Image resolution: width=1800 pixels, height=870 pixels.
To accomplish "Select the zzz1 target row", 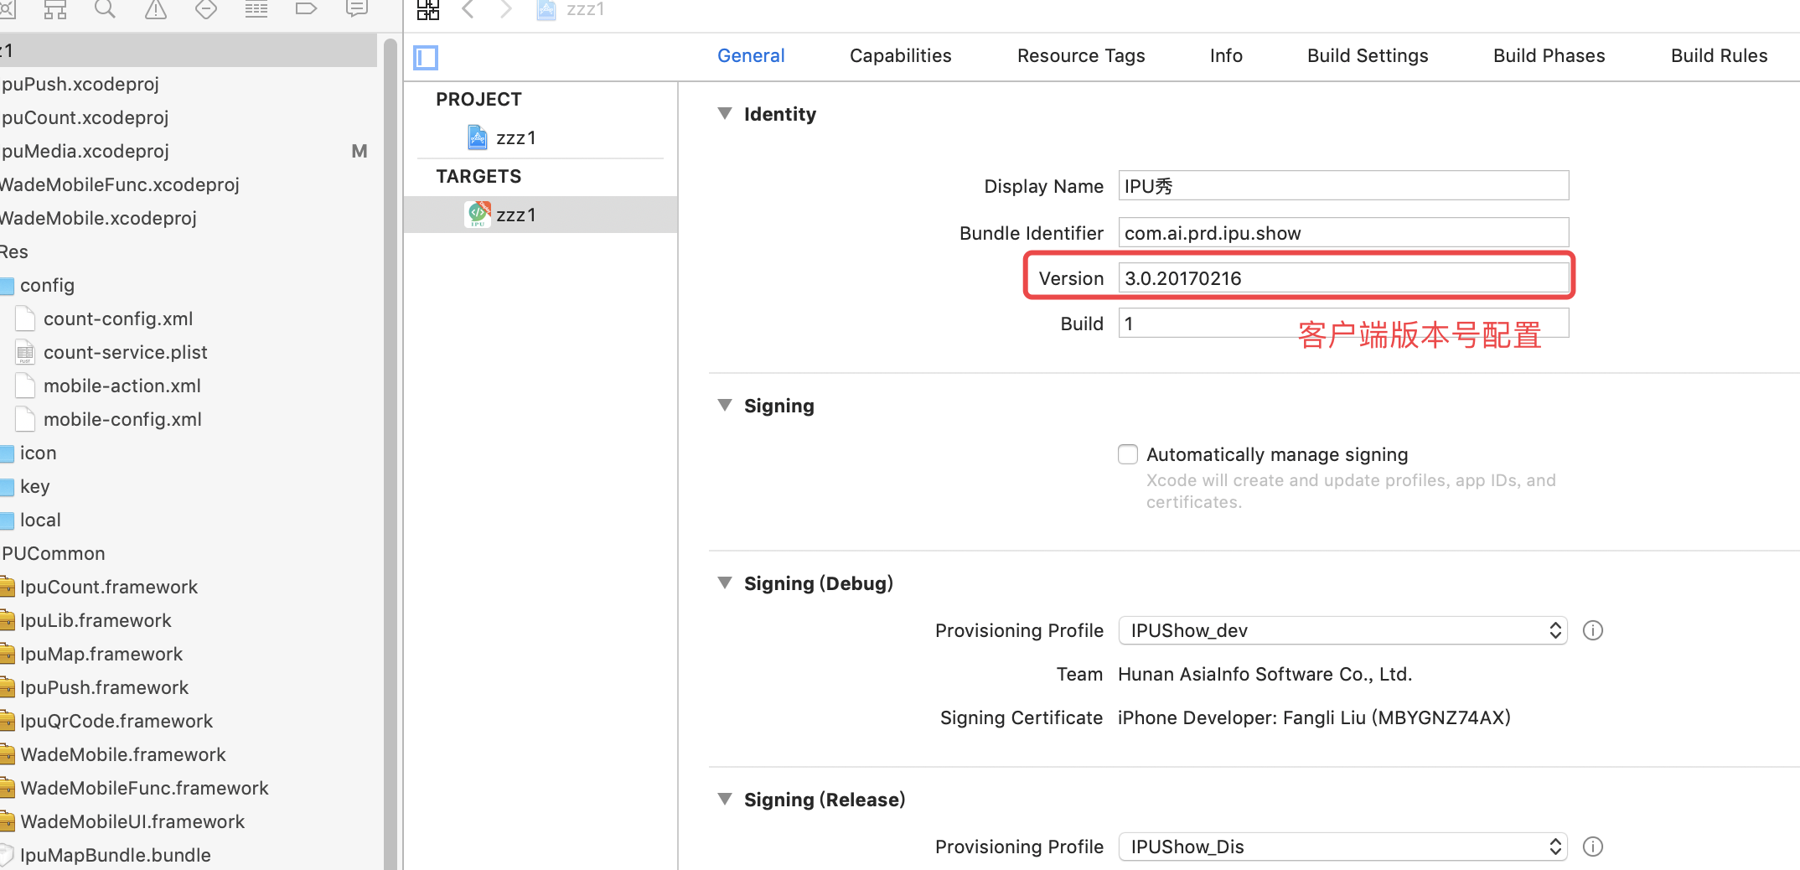I will [541, 215].
